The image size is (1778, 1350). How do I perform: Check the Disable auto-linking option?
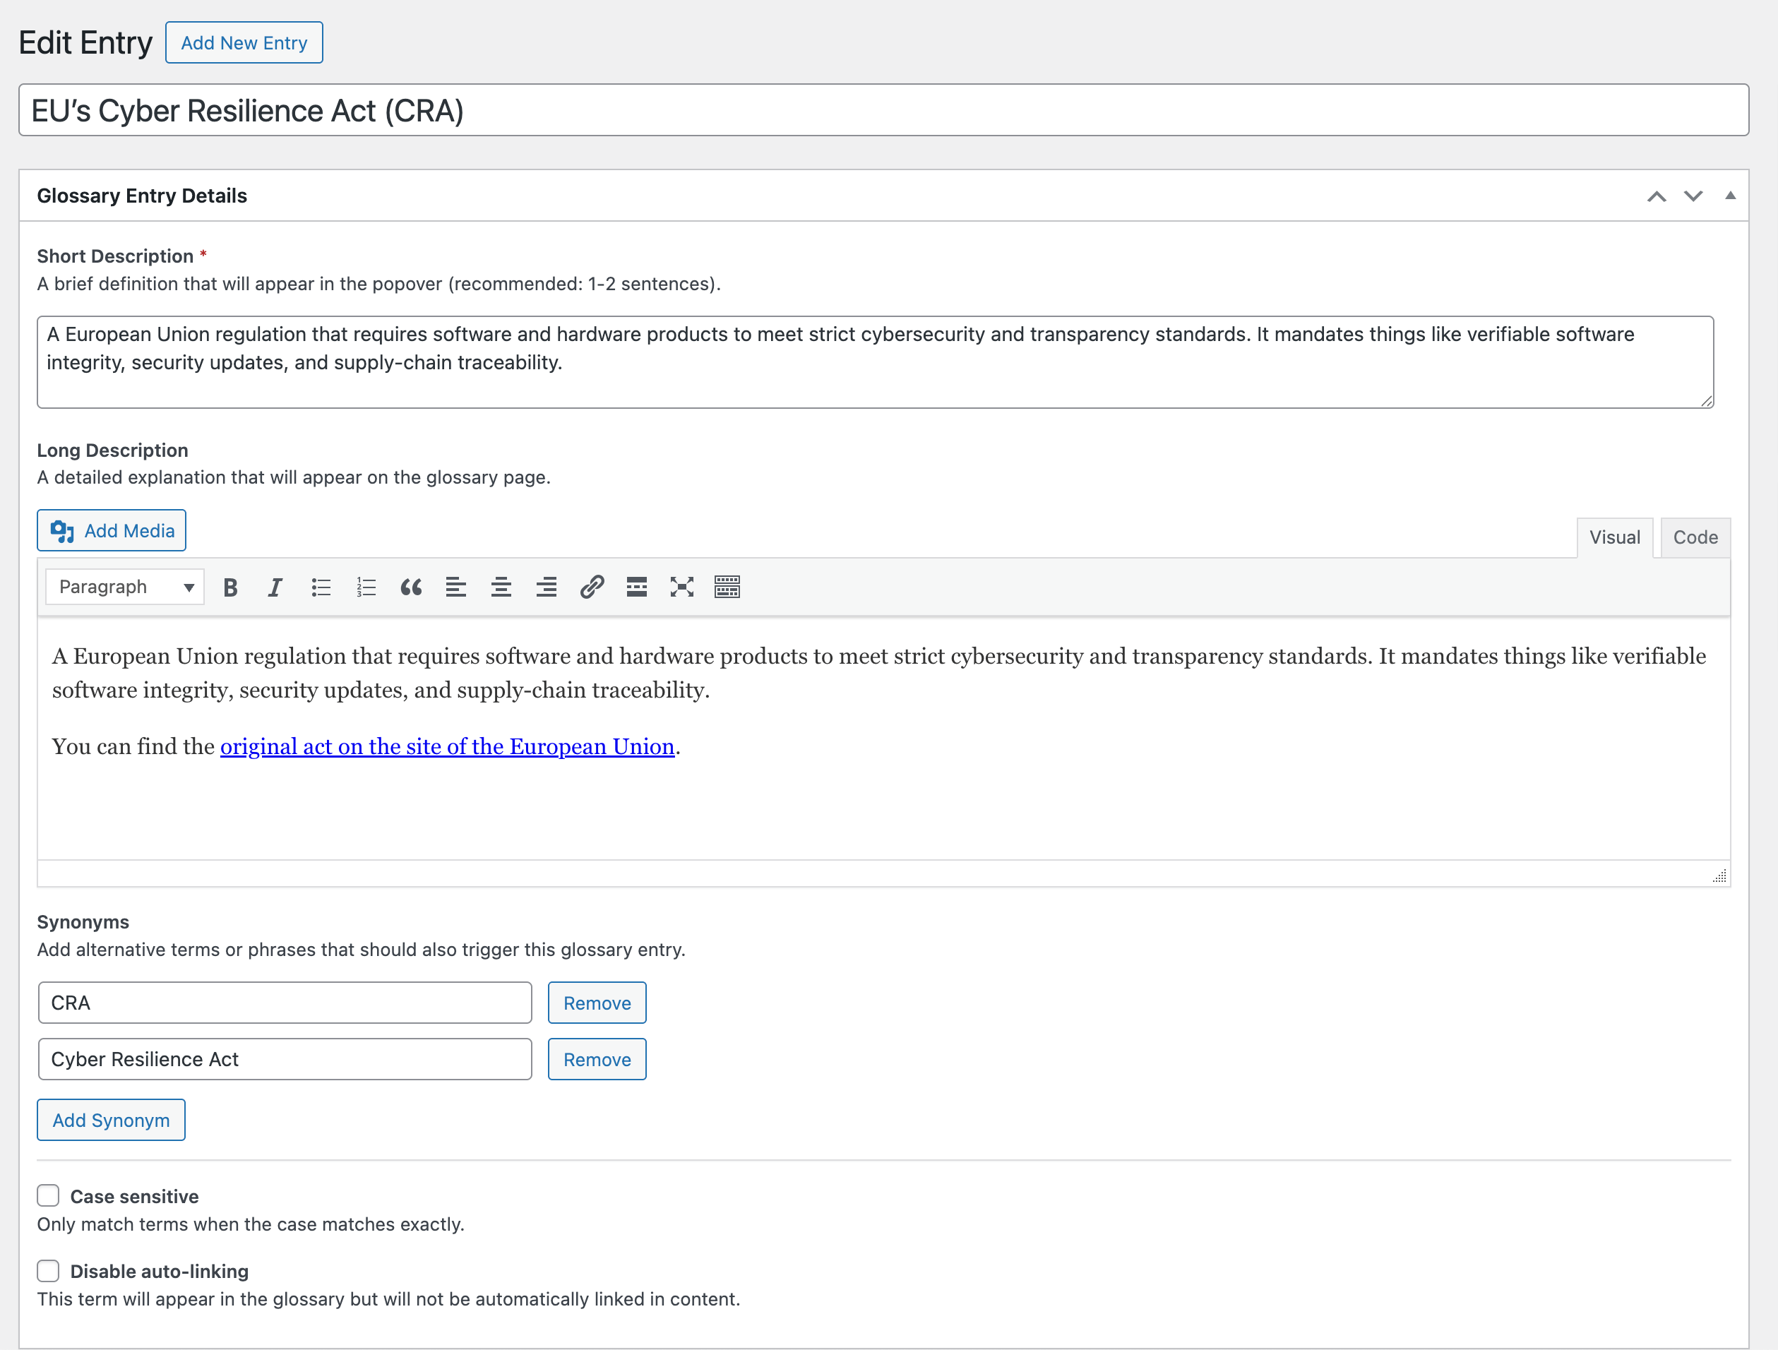coord(48,1270)
